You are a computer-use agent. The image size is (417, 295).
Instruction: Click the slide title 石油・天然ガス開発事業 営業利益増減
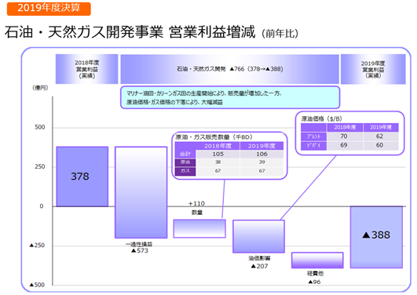130,32
